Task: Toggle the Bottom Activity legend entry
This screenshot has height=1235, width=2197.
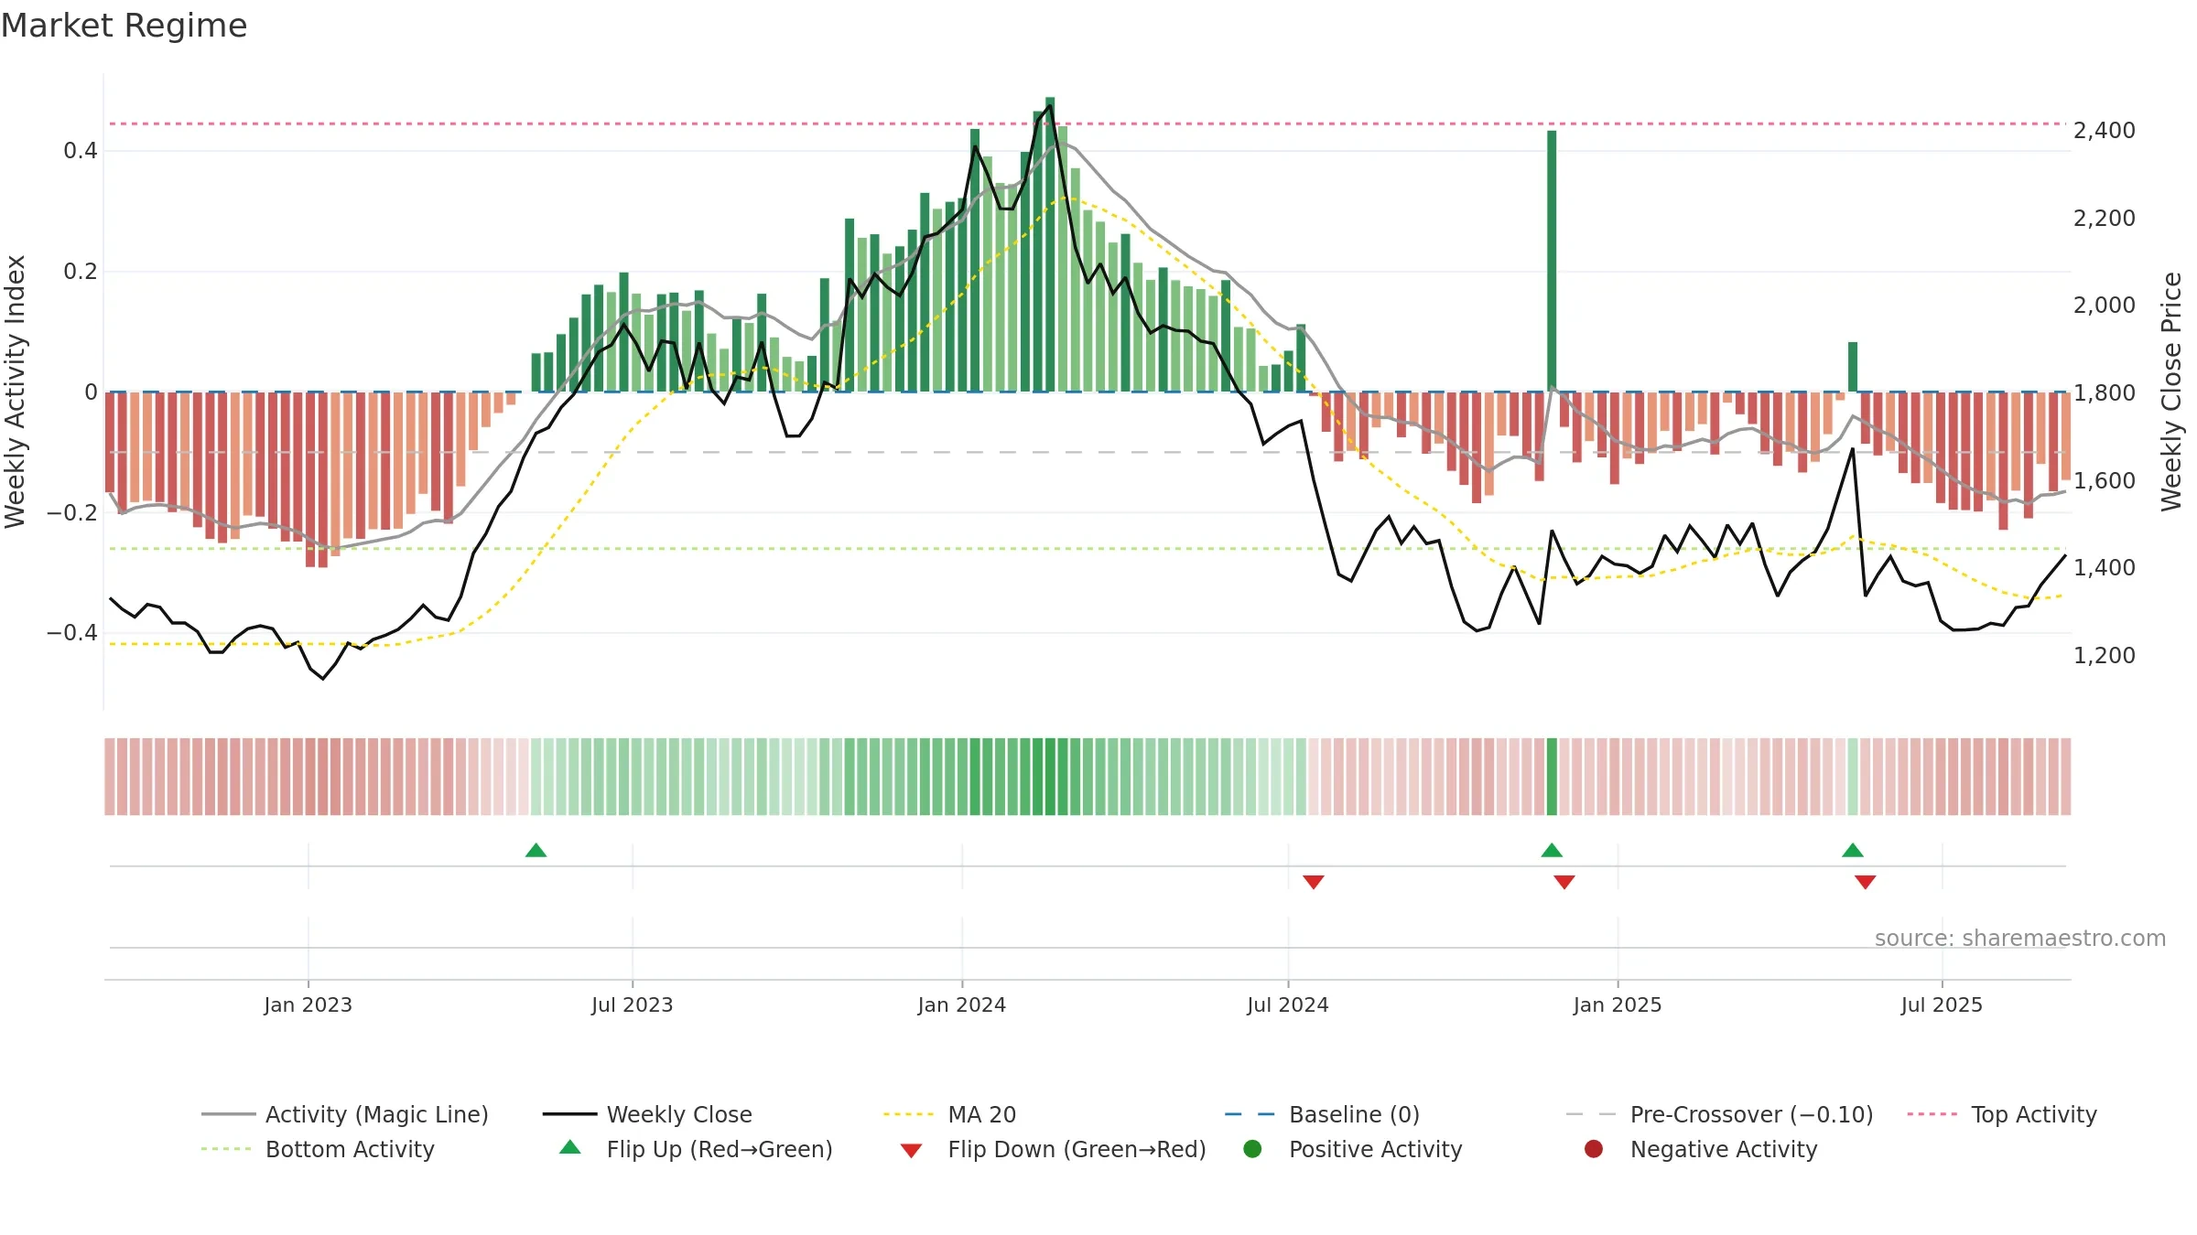Action: point(318,1149)
